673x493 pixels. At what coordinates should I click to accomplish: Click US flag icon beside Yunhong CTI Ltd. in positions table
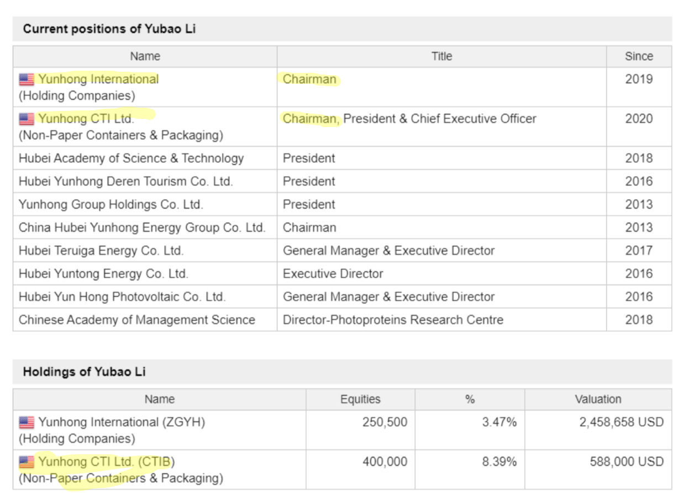pos(27,119)
